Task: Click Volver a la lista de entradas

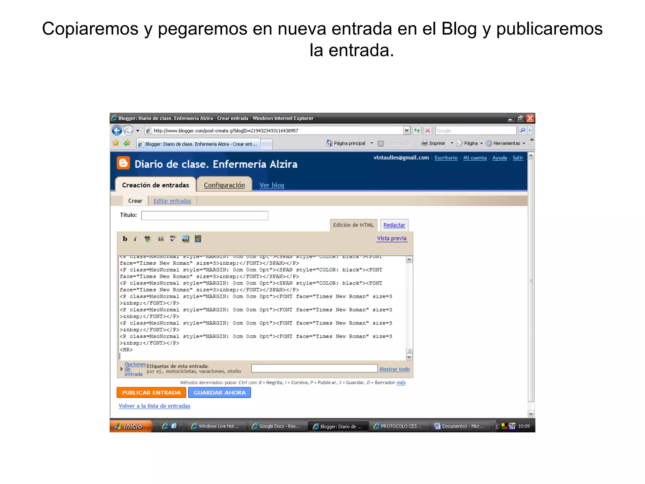Action: tap(154, 406)
